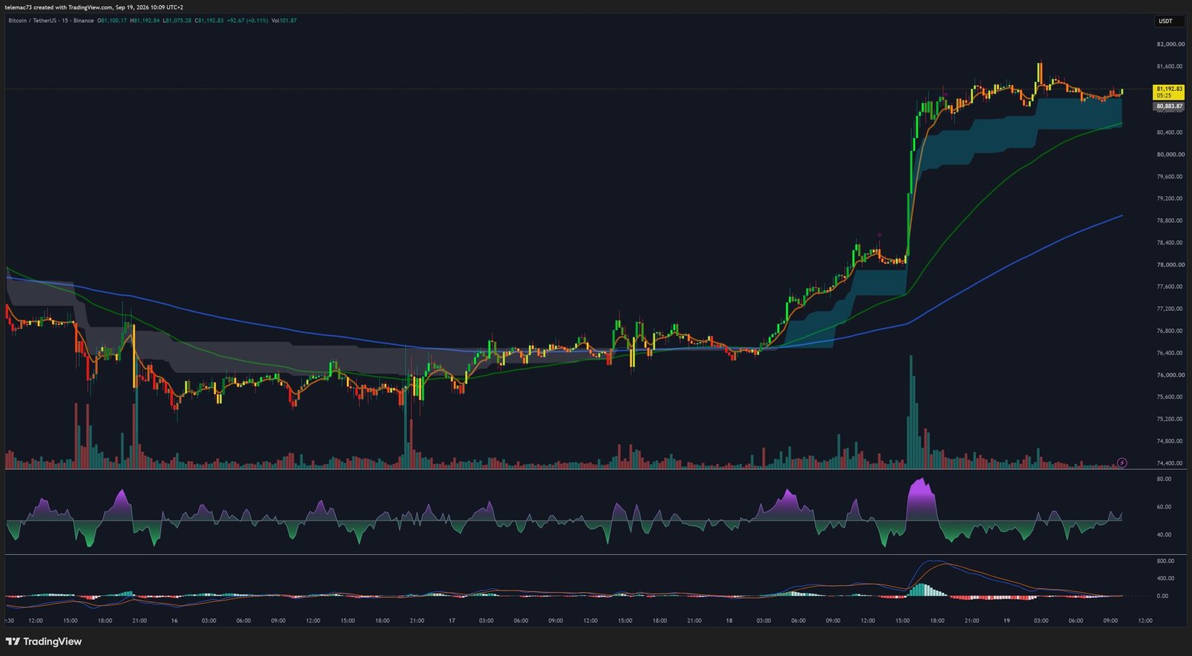
Task: Click the 78,000.00 price axis label
Action: tap(1170, 264)
